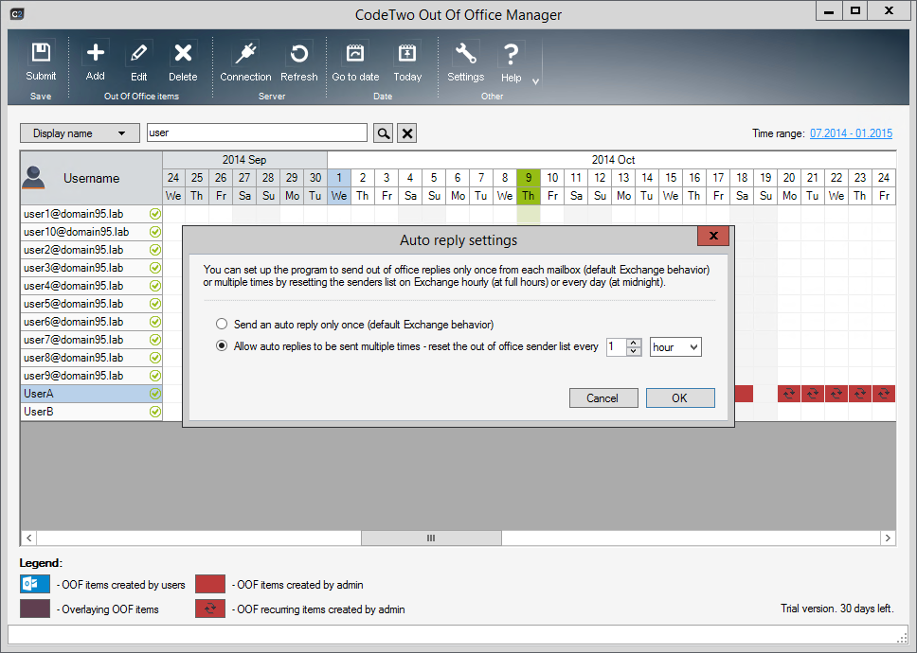Confirm Auto reply settings with OK
Viewport: 917px width, 653px height.
pos(680,397)
